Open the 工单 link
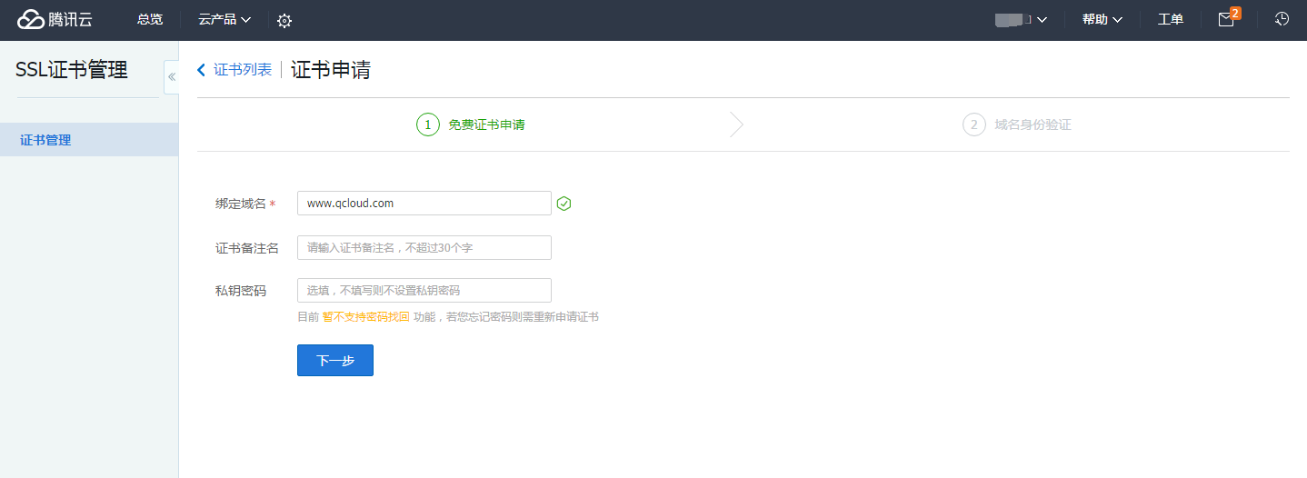The width and height of the screenshot is (1307, 478). tap(1170, 20)
